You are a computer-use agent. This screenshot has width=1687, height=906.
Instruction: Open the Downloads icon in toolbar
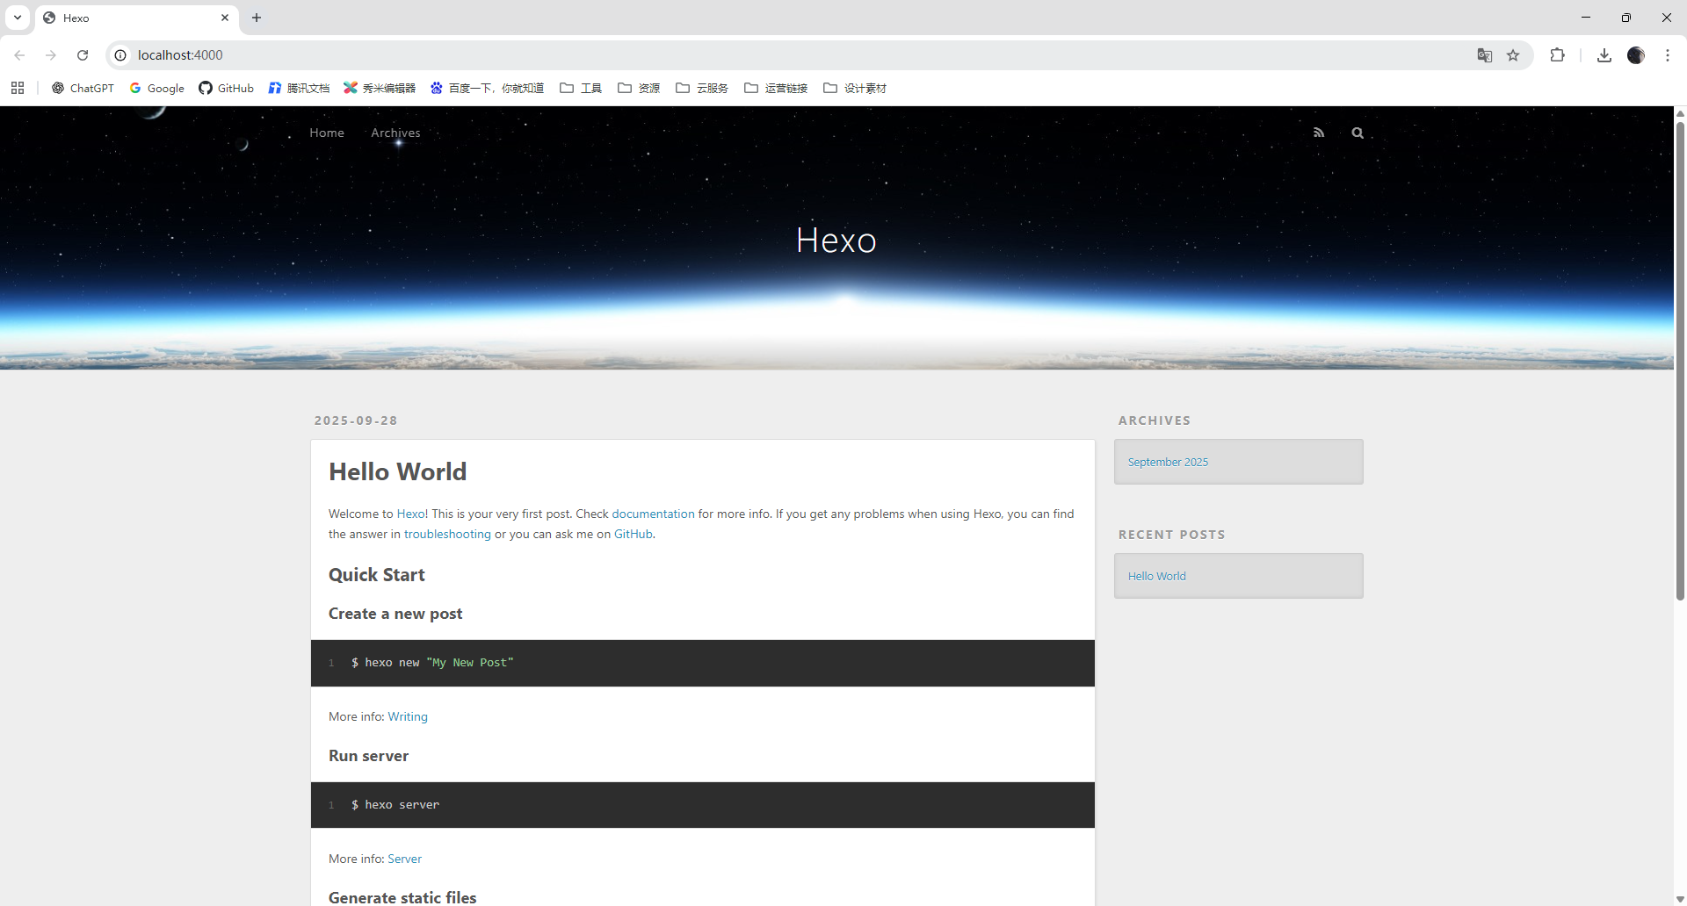click(1604, 55)
